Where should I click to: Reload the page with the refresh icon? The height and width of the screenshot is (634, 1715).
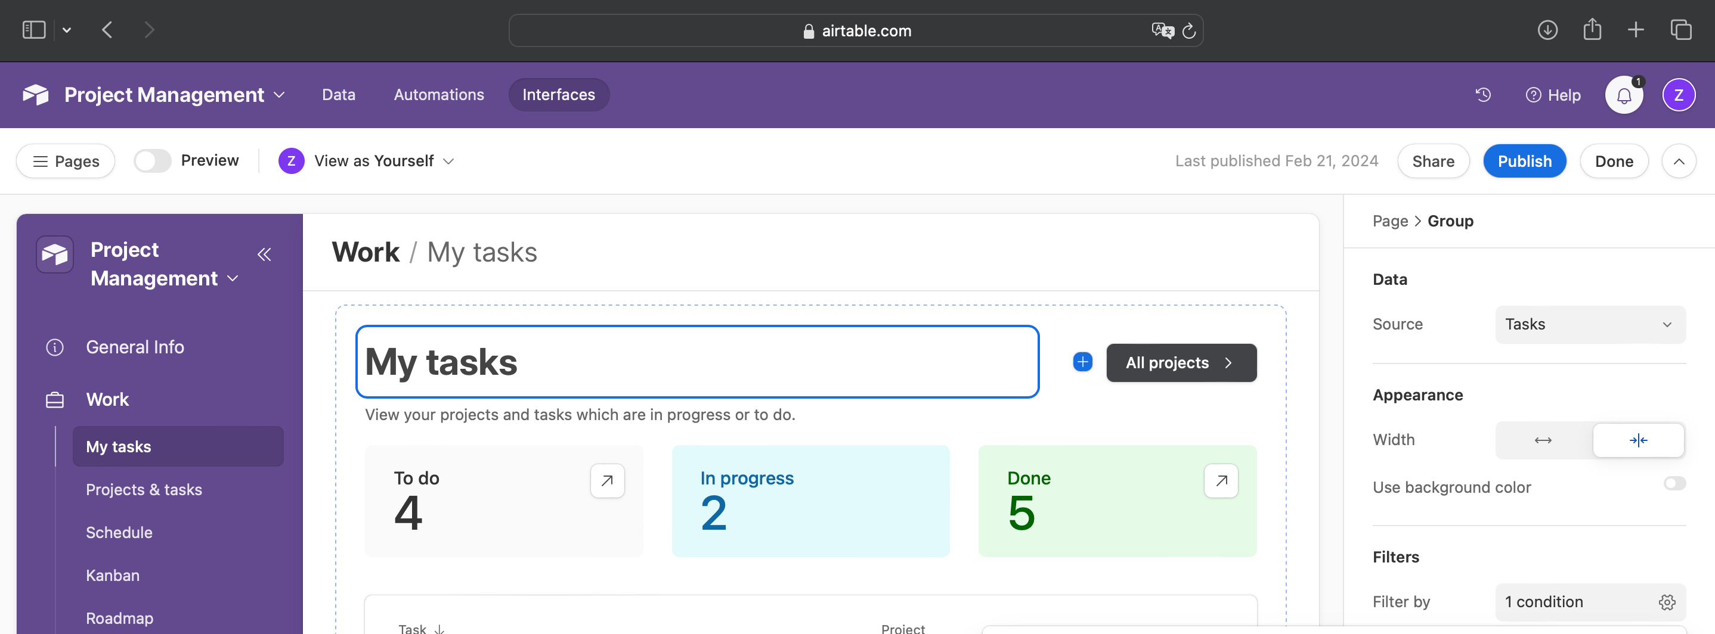(x=1189, y=30)
